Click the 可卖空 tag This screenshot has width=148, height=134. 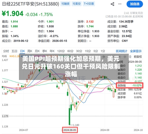click(77, 4)
